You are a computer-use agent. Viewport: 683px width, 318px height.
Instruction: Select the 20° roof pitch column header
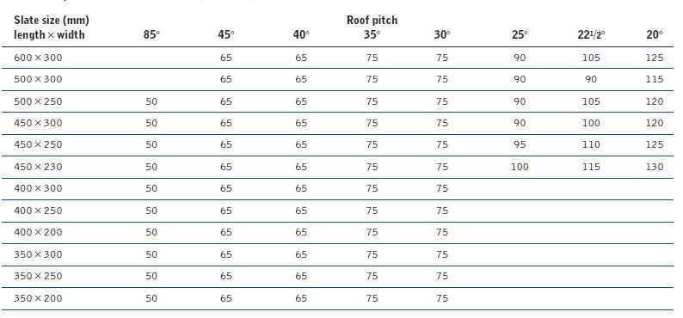[x=655, y=34]
